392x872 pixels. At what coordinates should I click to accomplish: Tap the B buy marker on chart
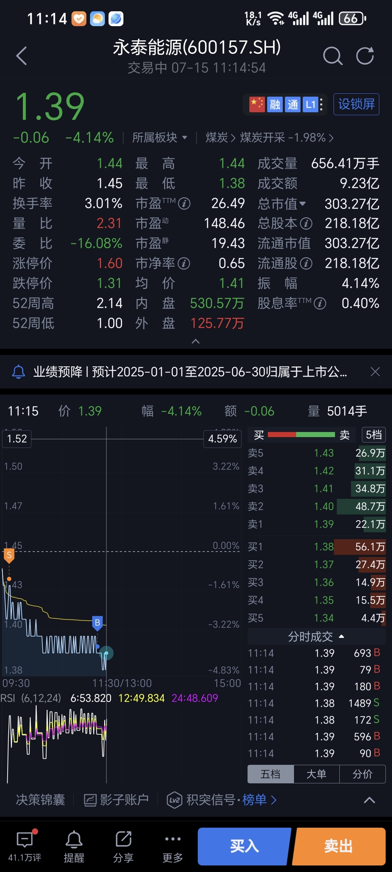[97, 623]
